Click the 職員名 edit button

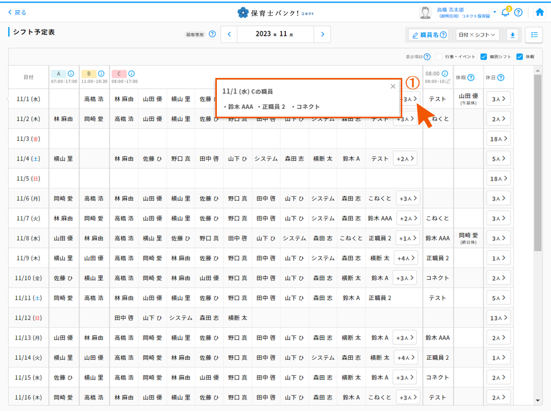click(x=428, y=35)
